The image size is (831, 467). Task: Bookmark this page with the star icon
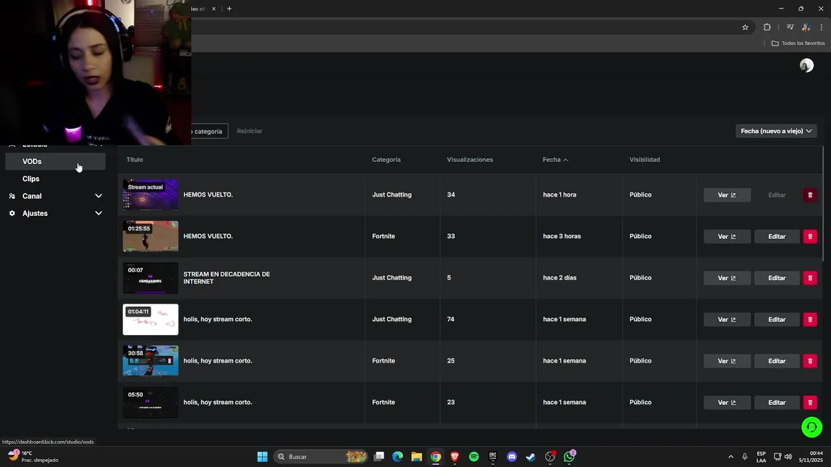tap(745, 27)
